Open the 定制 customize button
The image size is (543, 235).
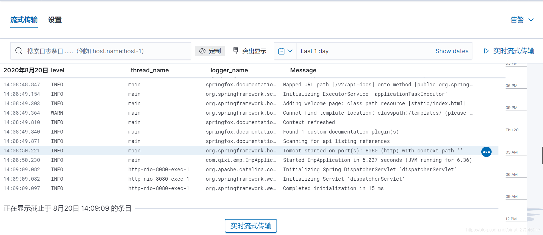[x=210, y=51]
